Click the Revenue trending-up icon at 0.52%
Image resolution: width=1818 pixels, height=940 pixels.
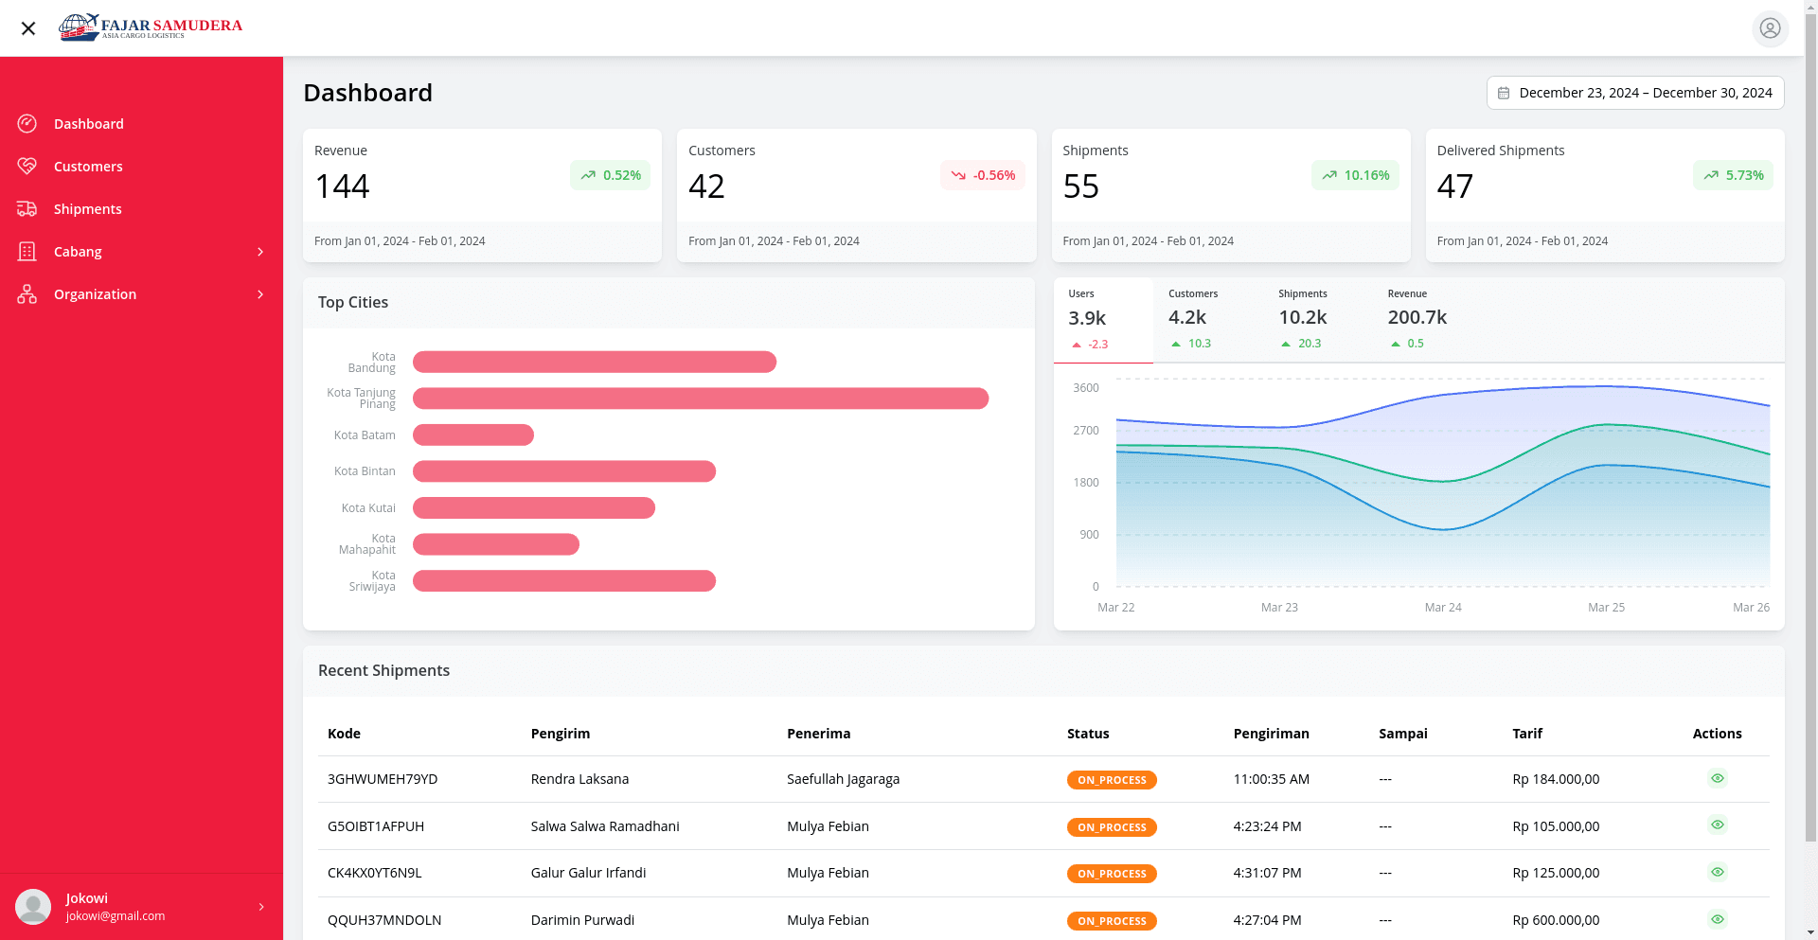[x=588, y=175]
